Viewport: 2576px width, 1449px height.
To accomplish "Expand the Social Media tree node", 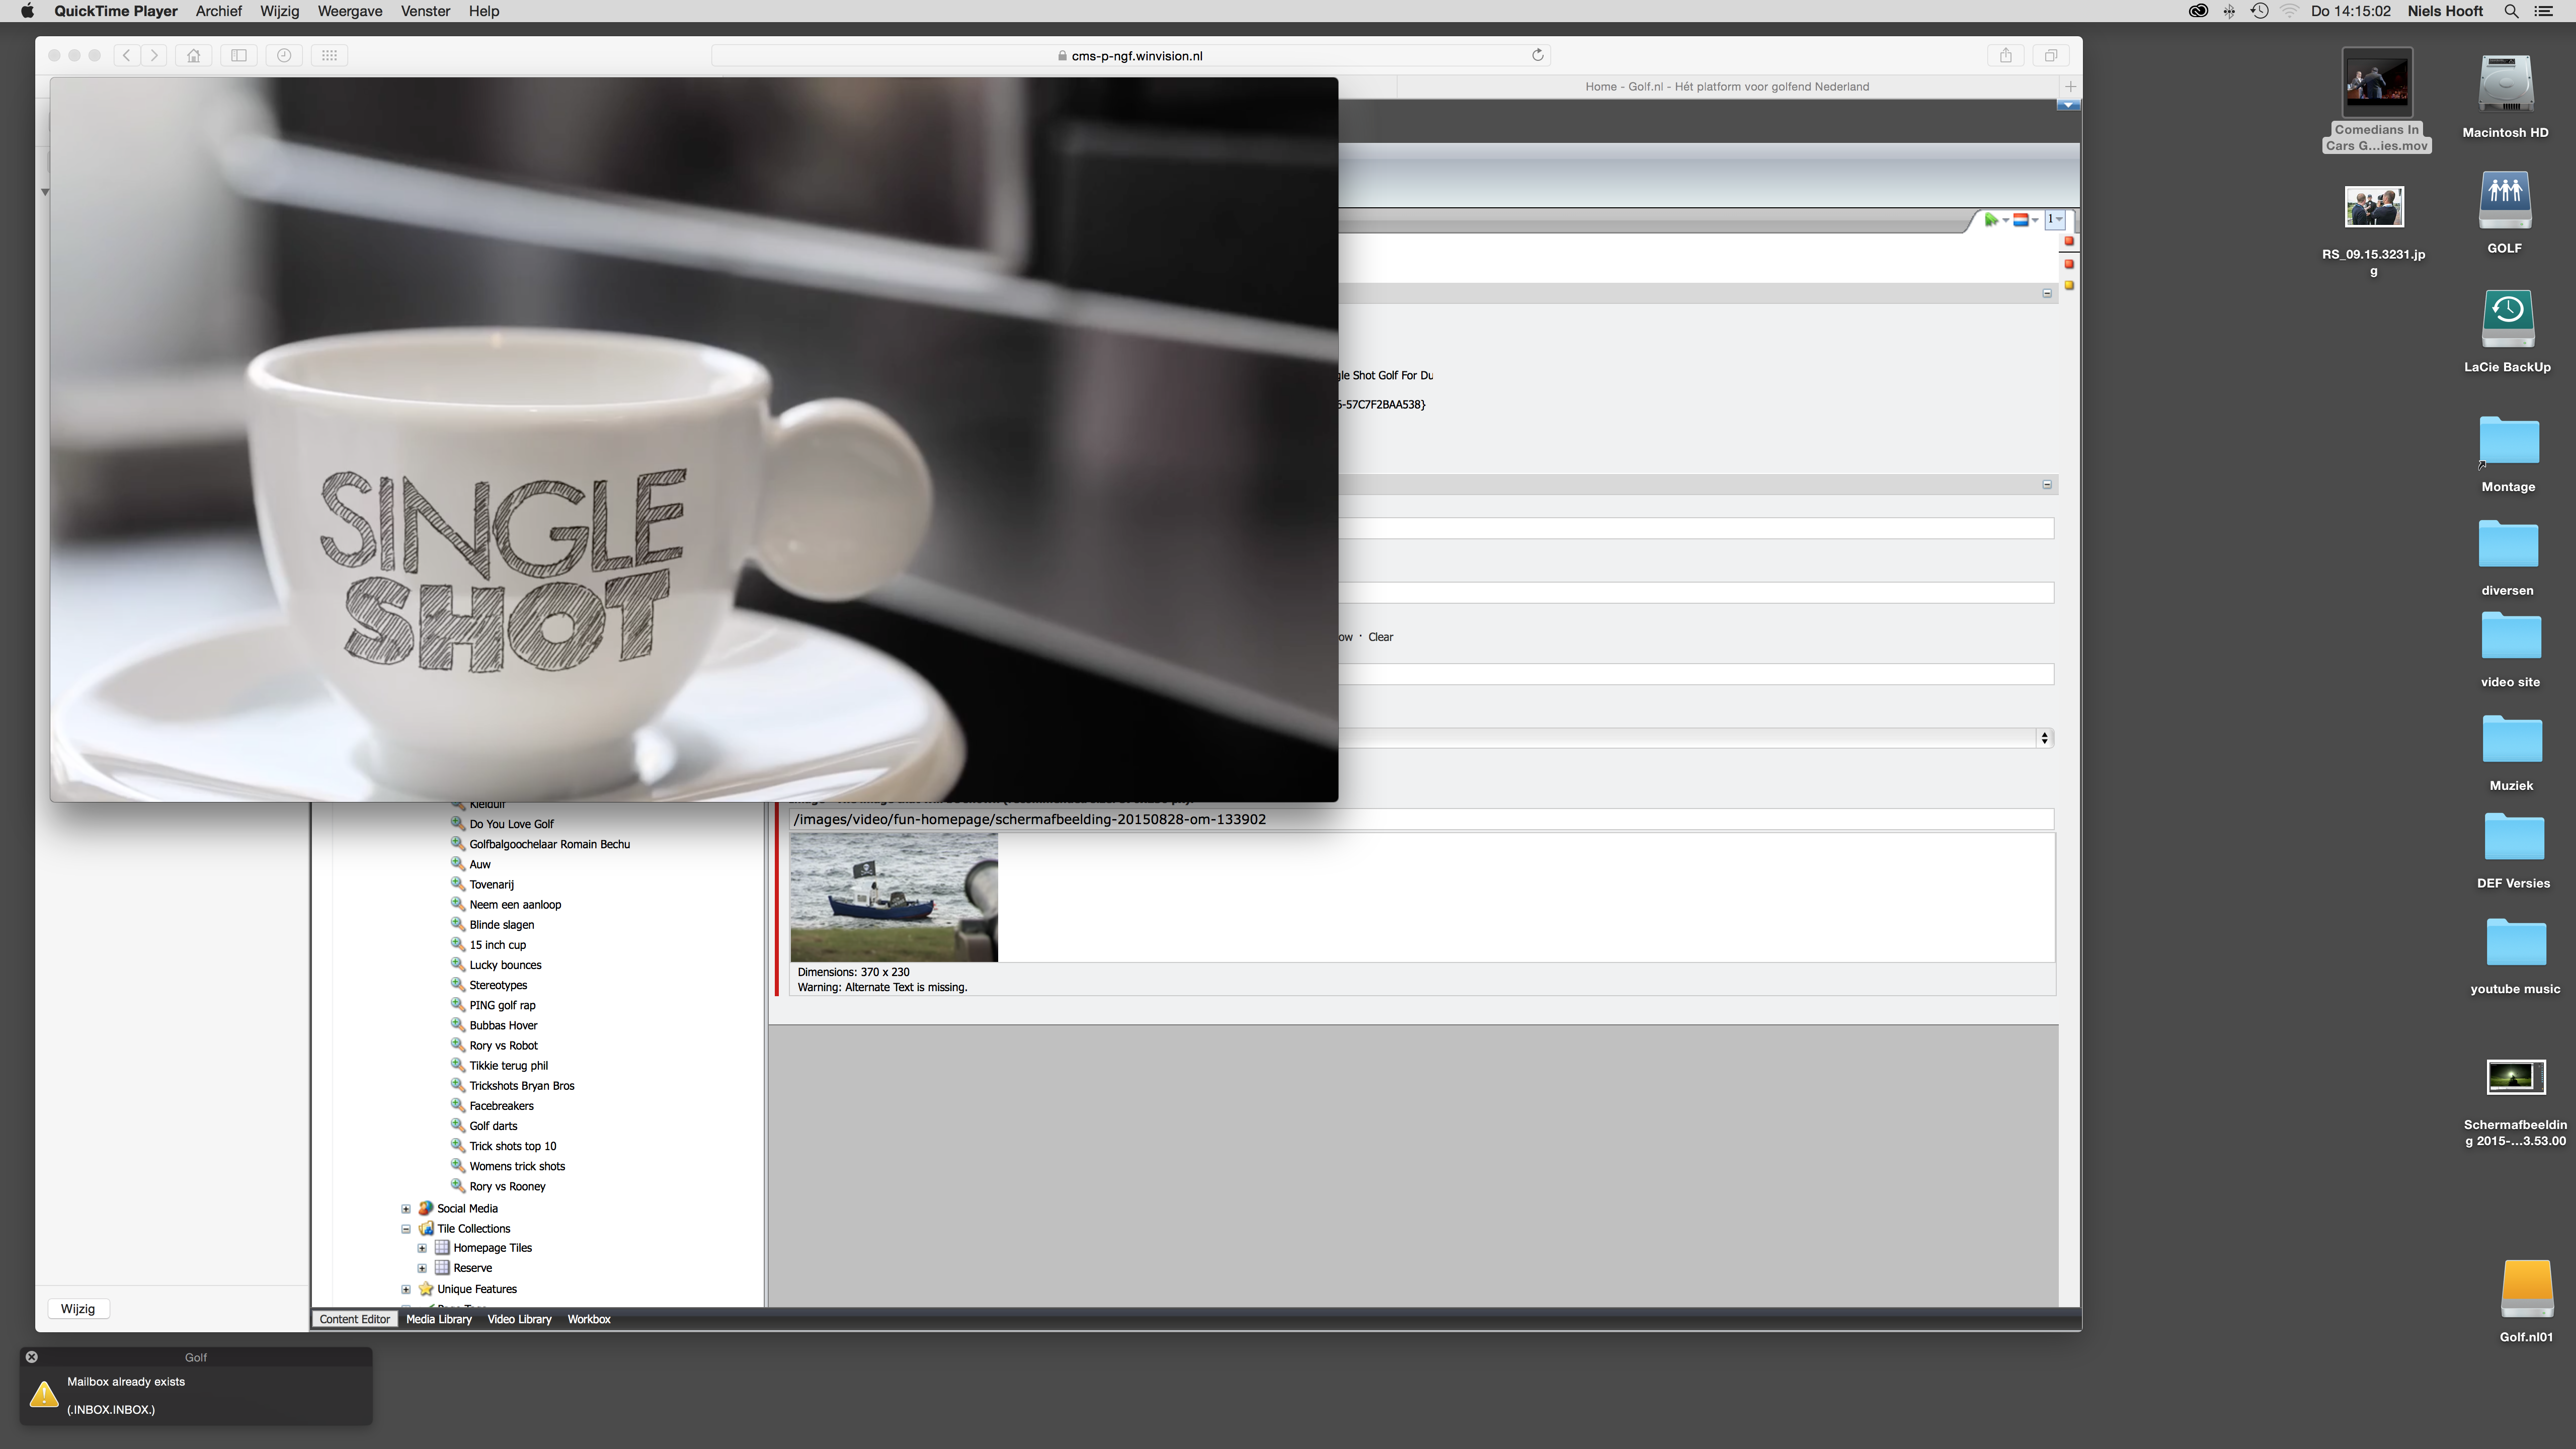I will [406, 1209].
